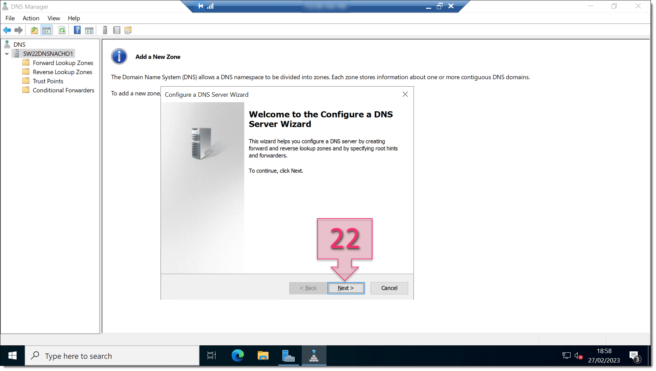Click the refresh DNS records icon
This screenshot has height=371, width=656.
click(62, 30)
